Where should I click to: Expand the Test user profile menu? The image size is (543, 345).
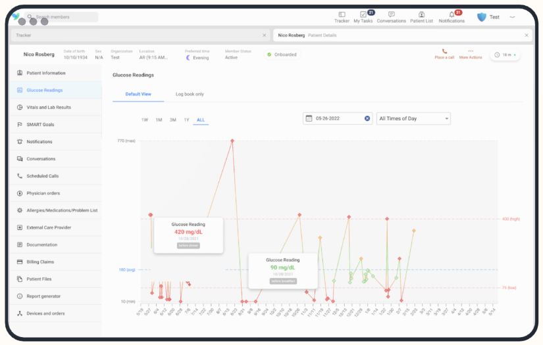[x=512, y=17]
